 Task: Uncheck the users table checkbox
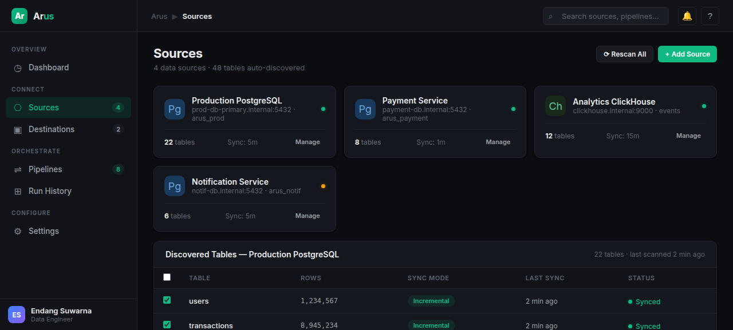(x=167, y=300)
